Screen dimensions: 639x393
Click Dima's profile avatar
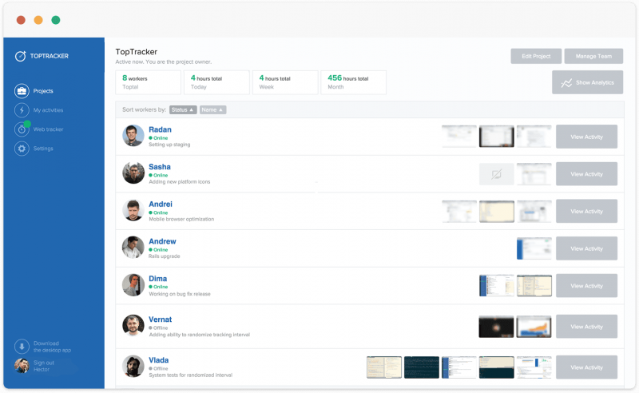coord(133,285)
